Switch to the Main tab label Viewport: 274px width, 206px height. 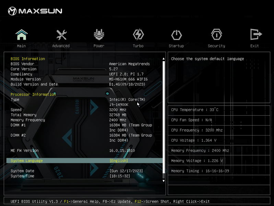tap(21, 46)
